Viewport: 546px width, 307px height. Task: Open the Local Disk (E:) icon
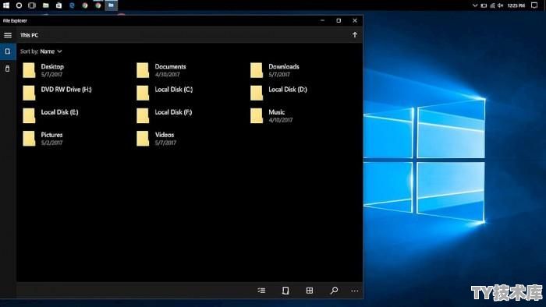point(29,115)
